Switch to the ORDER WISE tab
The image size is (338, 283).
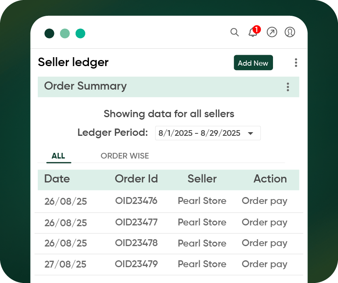(125, 156)
